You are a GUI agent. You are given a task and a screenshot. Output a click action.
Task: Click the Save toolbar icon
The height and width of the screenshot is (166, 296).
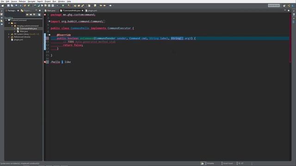(x=8, y=6)
